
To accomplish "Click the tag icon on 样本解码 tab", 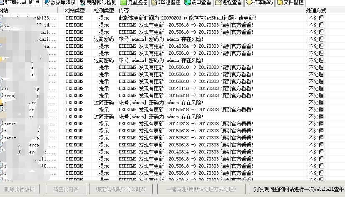I will pyautogui.click(x=249, y=2).
